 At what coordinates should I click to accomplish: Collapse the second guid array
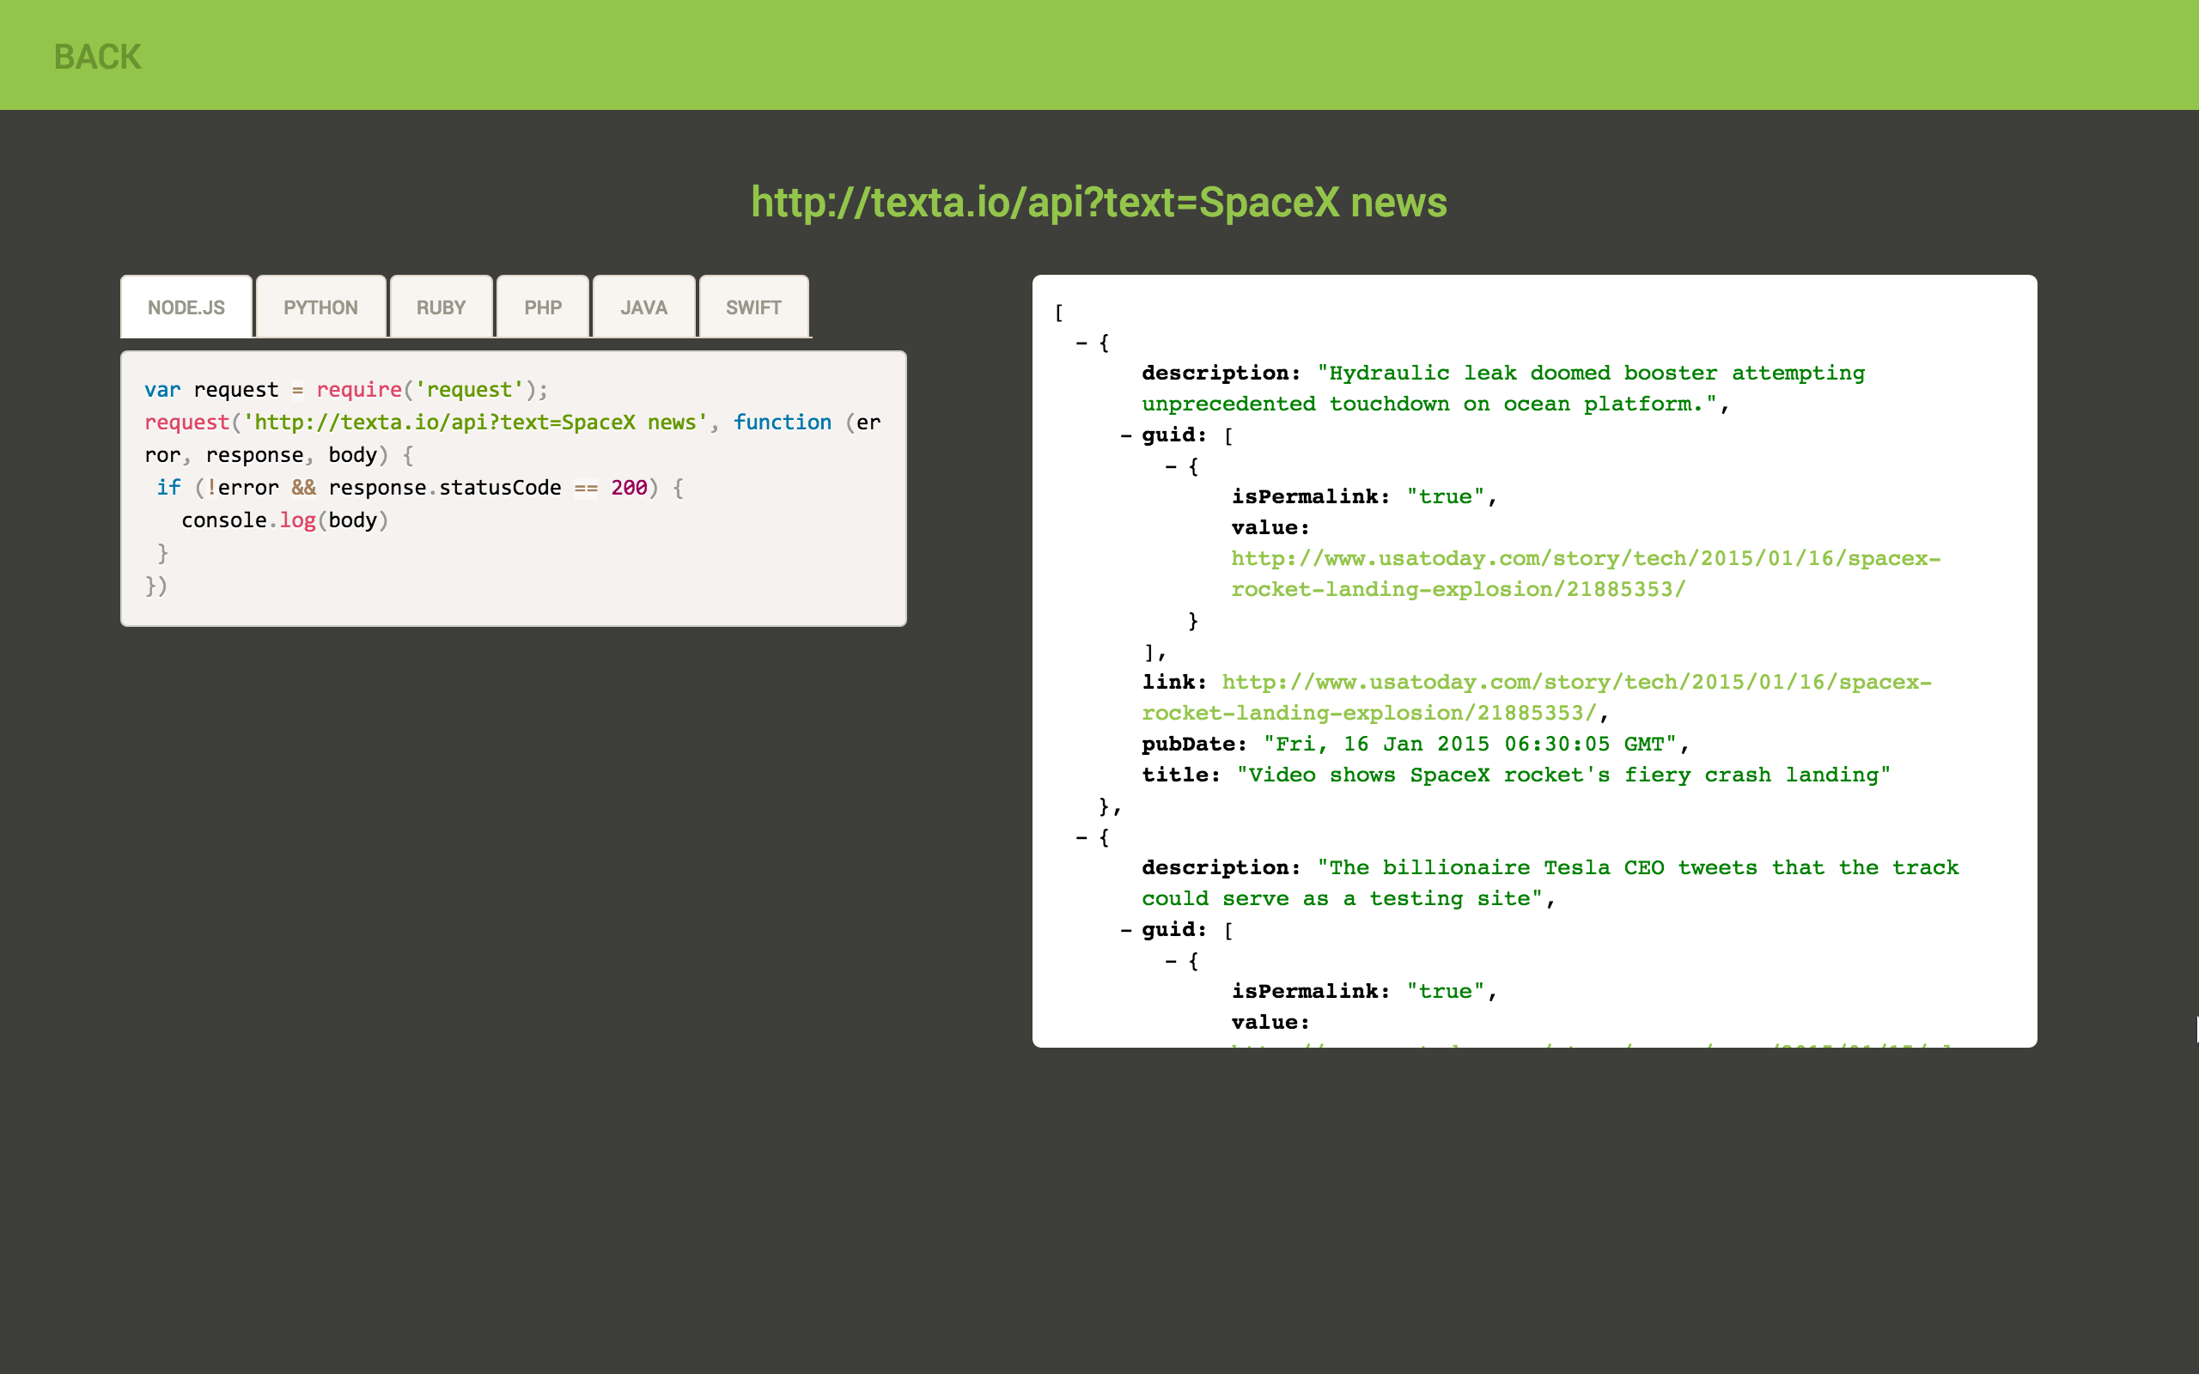[1126, 931]
